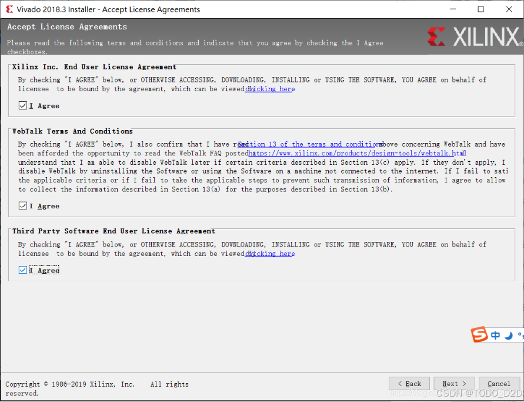524x402 pixels.
Task: Toggle the Sogou Chinese/English mode 中 icon
Action: tap(496, 335)
